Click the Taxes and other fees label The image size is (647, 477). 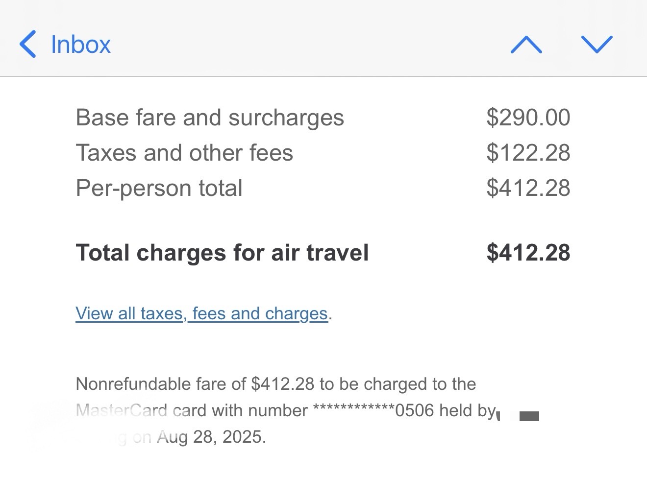point(184,153)
